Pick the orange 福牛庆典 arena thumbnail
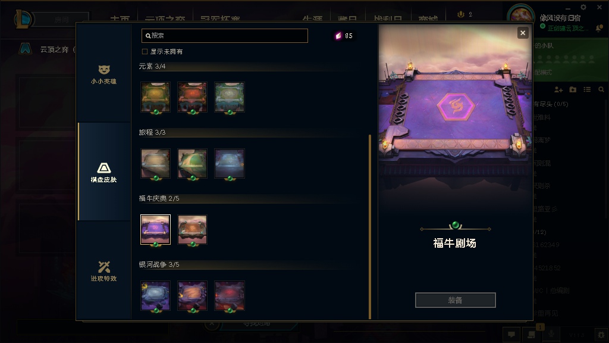609x343 pixels. 192,229
